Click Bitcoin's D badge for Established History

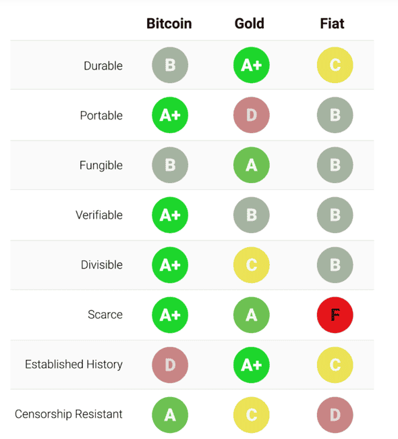coord(170,365)
